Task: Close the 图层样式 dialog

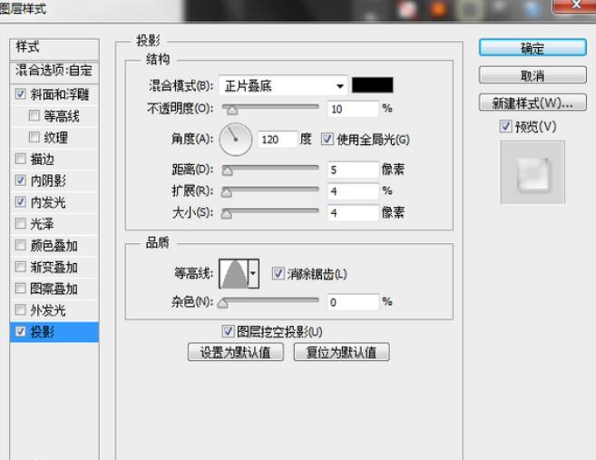Action: tap(574, 5)
